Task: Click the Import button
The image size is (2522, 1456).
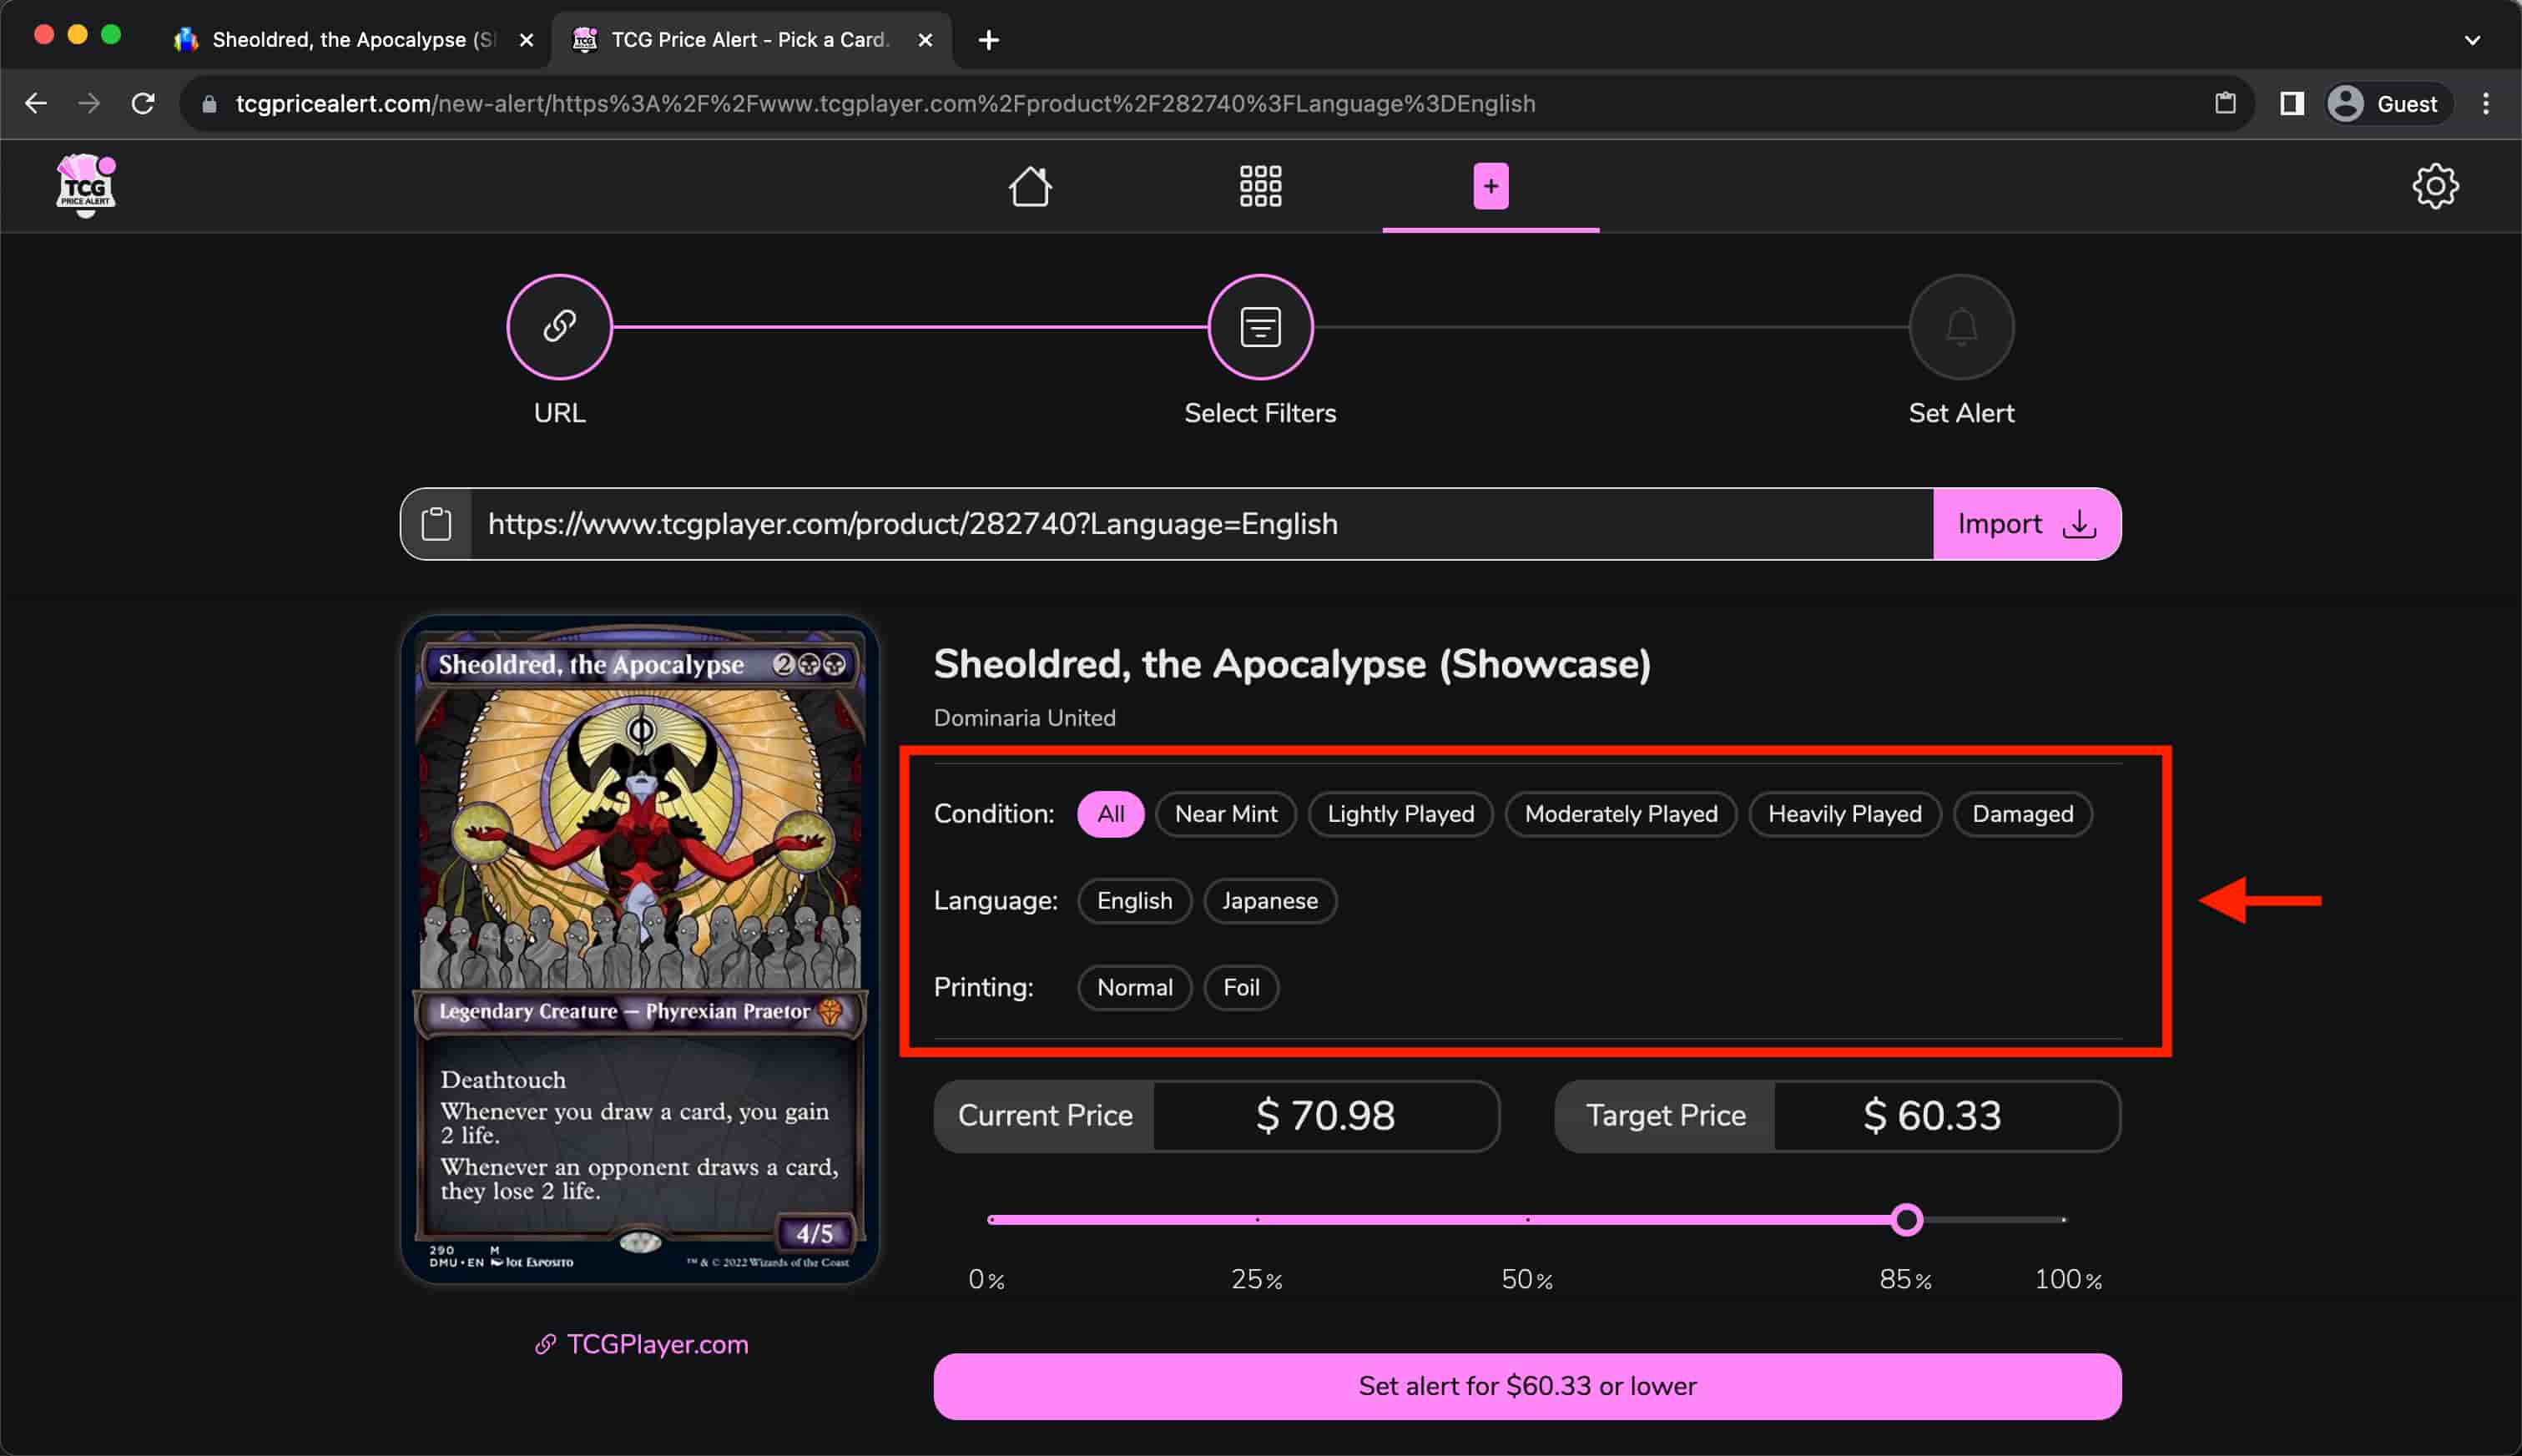Action: pyautogui.click(x=2026, y=524)
